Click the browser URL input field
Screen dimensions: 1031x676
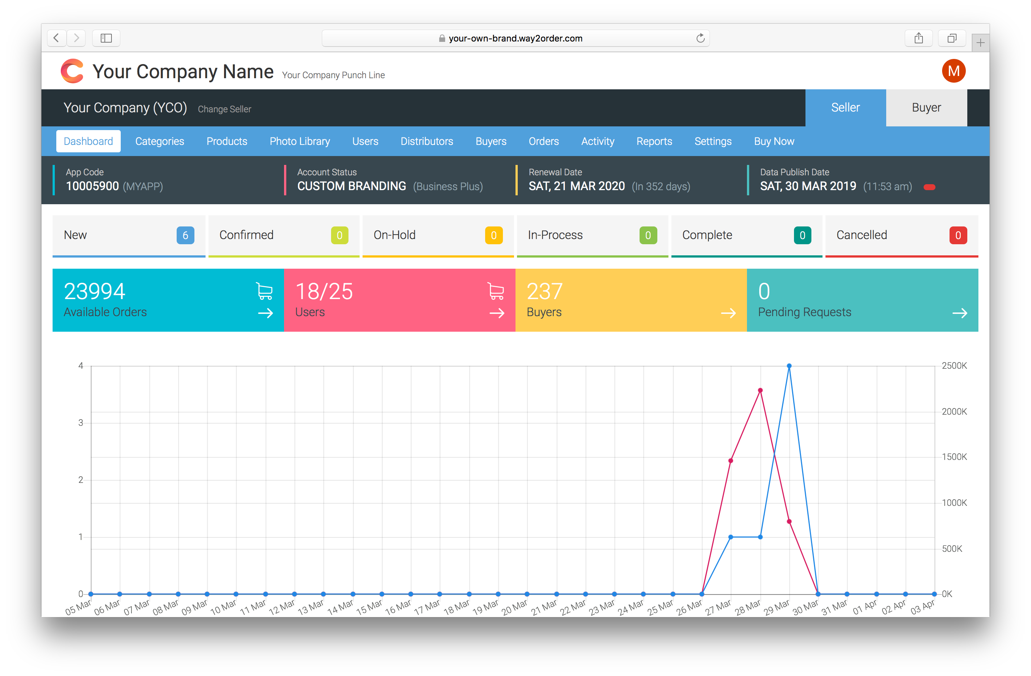(x=515, y=37)
